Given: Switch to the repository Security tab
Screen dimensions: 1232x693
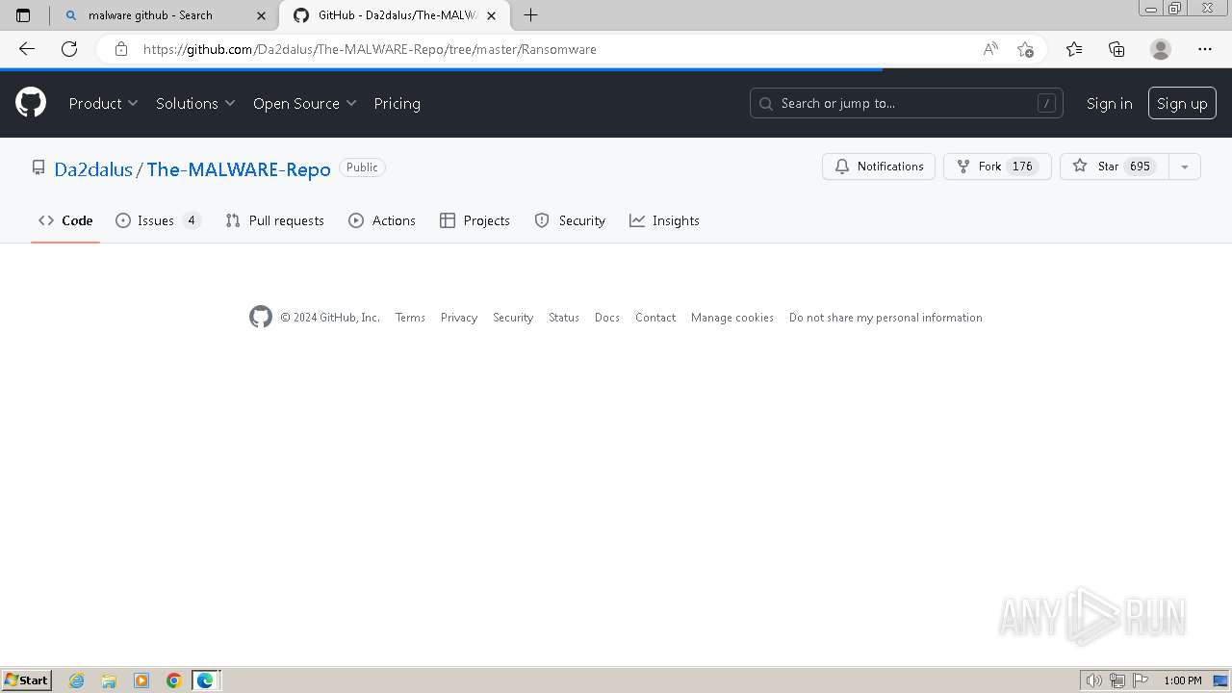Looking at the screenshot, I should click(x=570, y=220).
